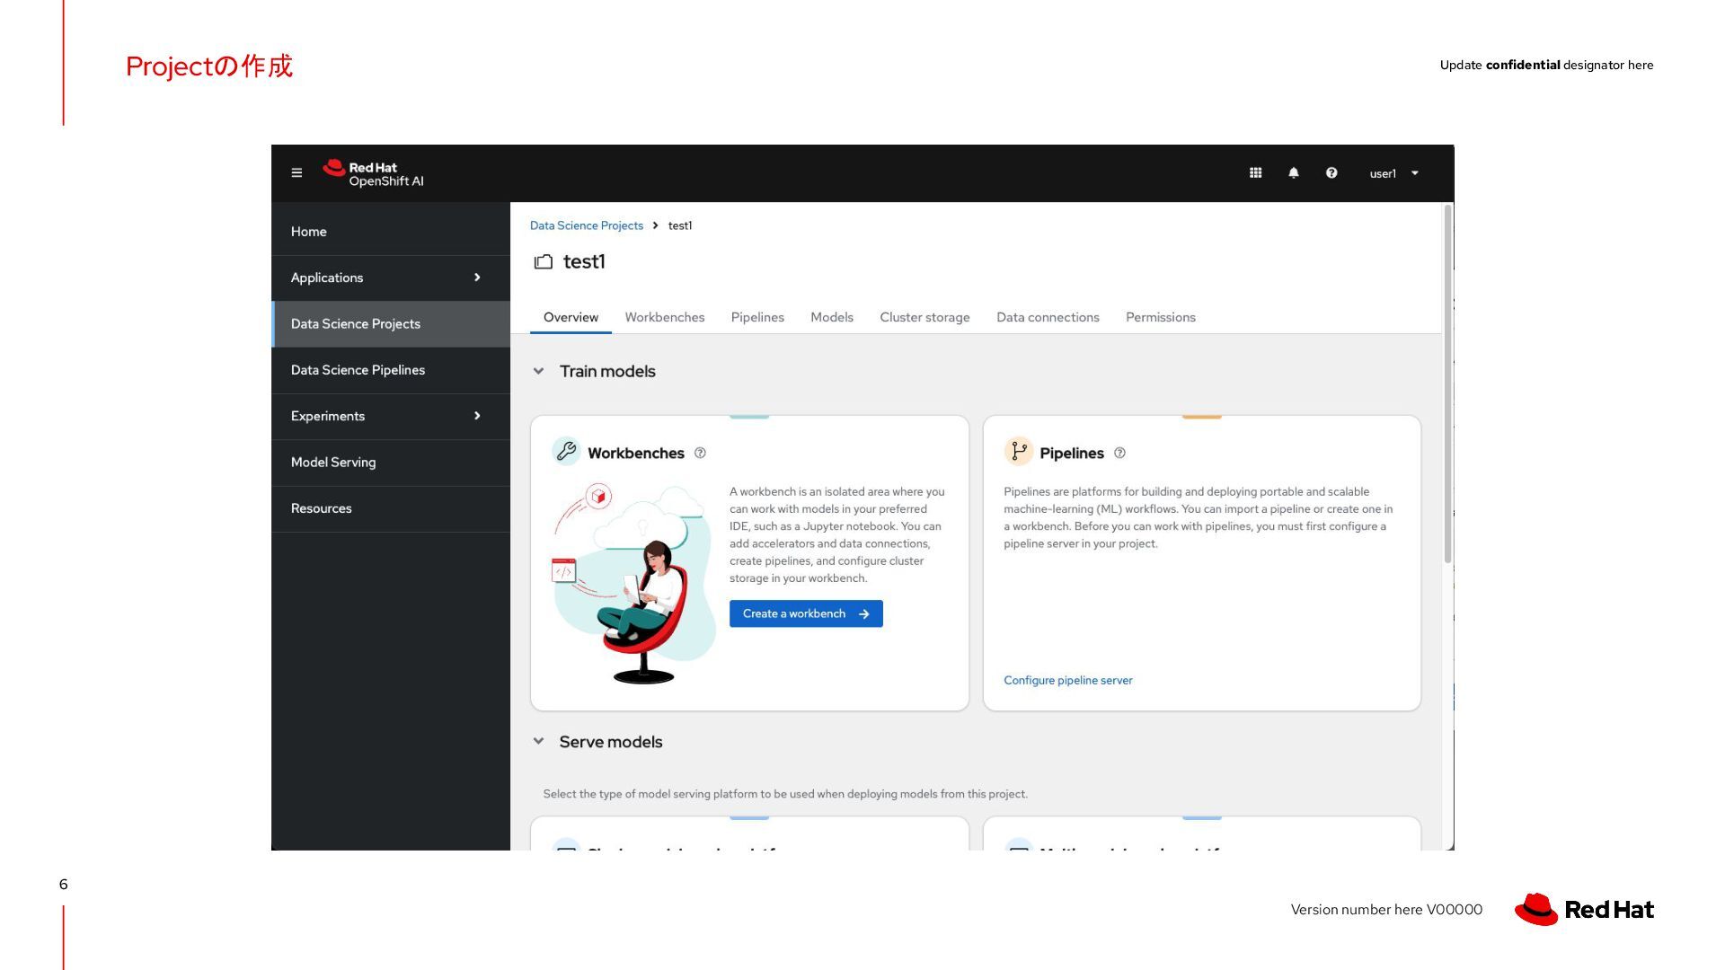This screenshot has height=970, width=1725.
Task: Switch to the Permissions tab
Action: 1160,318
